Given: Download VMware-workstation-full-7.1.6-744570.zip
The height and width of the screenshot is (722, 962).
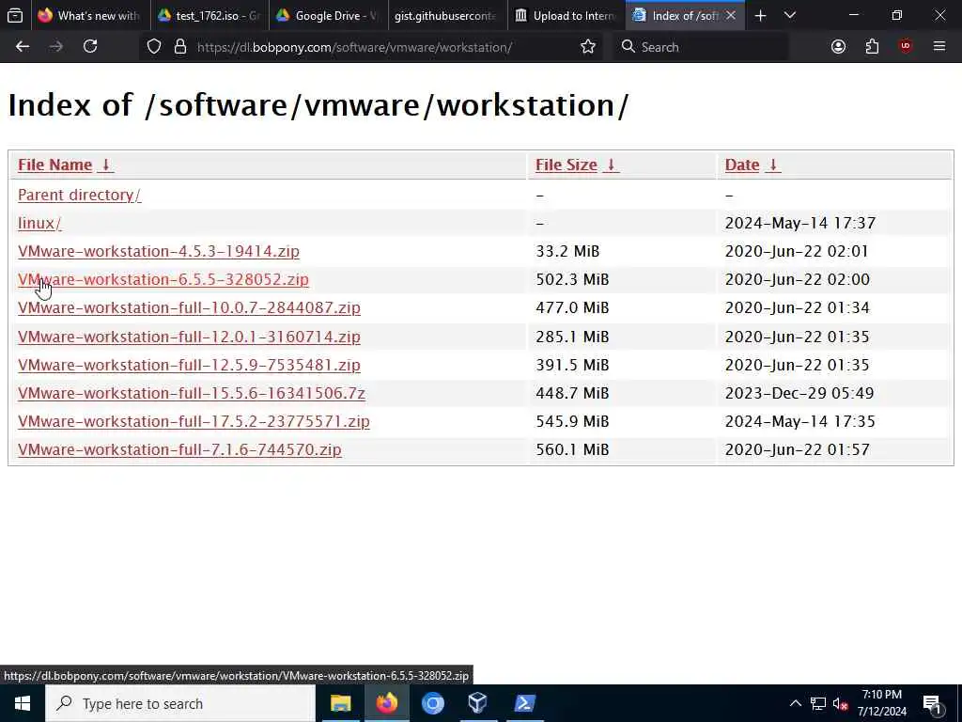Looking at the screenshot, I should point(179,449).
